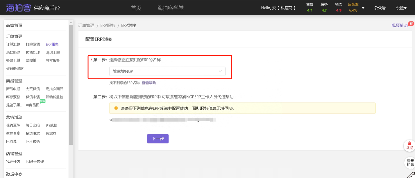Open the 视频帮助 link
Image resolution: width=415 pixels, height=178 pixels.
(x=399, y=25)
